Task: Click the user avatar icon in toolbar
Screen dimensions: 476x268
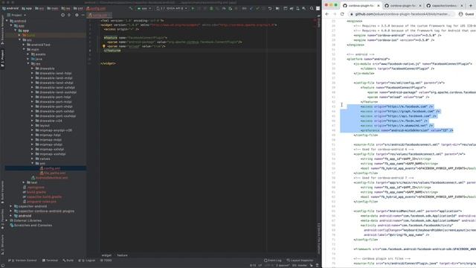Action: (x=318, y=8)
